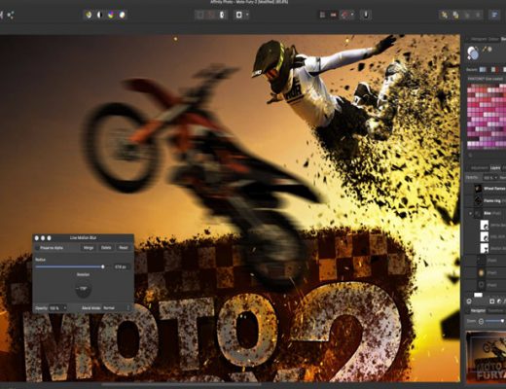The image size is (506, 389).
Task: Click the colour selector circles
Action: tap(473, 53)
